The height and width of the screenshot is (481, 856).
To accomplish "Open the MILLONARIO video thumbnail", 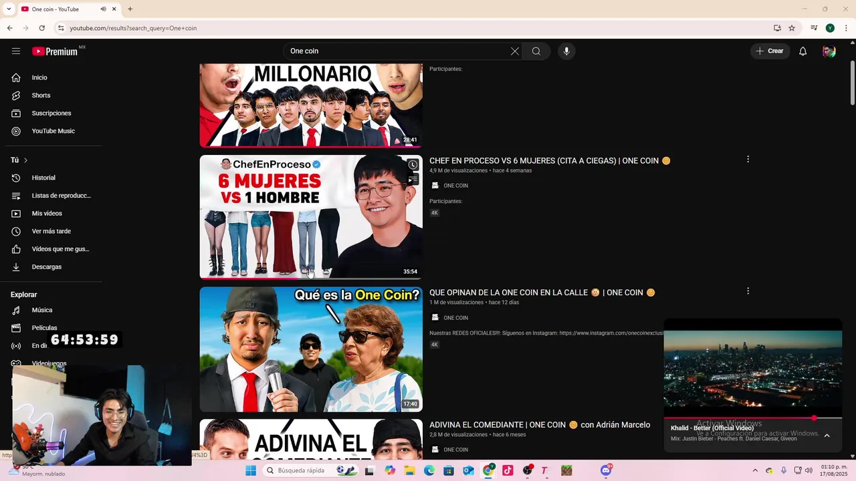I will click(x=311, y=106).
